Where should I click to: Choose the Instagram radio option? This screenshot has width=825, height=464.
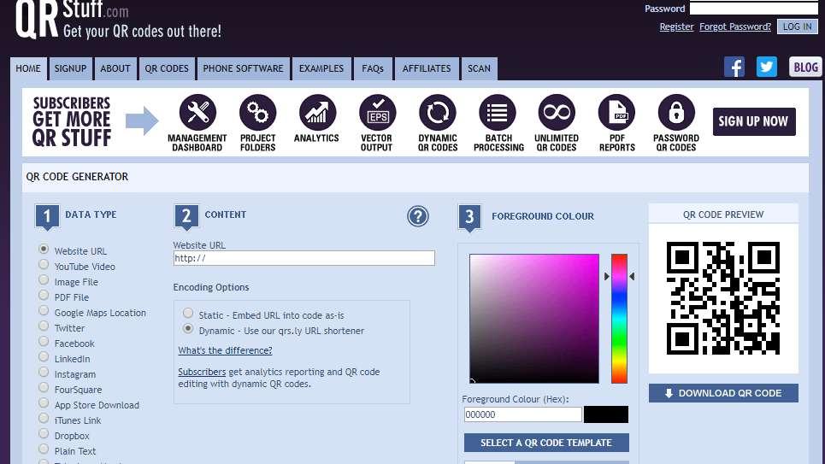coord(44,372)
